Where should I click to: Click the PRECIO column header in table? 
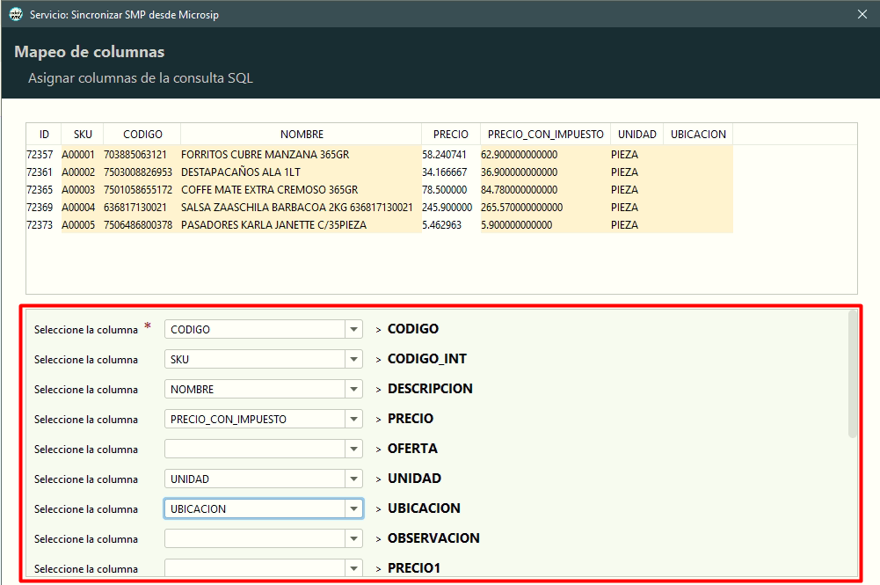[451, 135]
